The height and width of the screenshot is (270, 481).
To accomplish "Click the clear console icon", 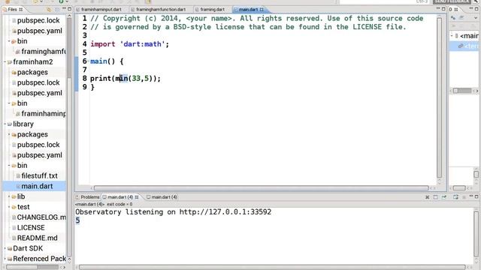I will [436, 197].
